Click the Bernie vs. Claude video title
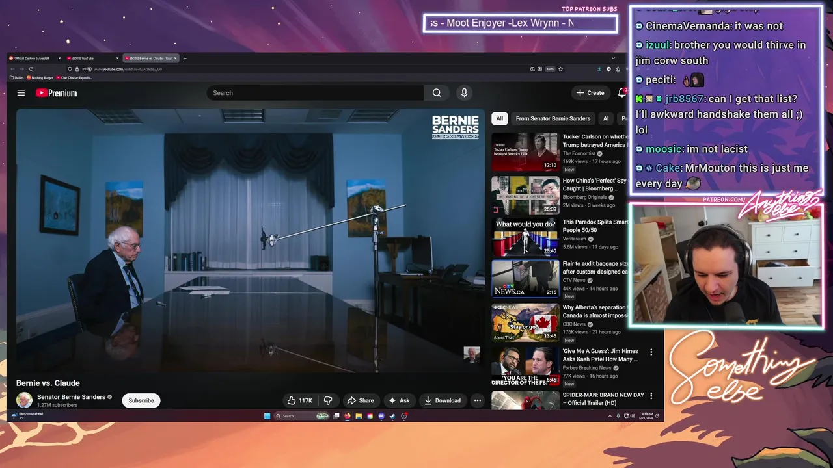The width and height of the screenshot is (833, 468). click(x=48, y=383)
